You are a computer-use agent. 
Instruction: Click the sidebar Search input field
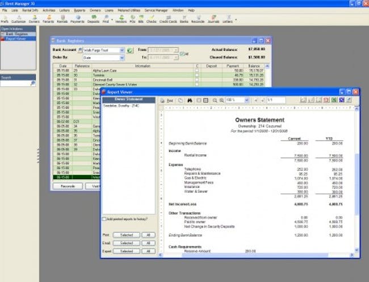coord(15,83)
